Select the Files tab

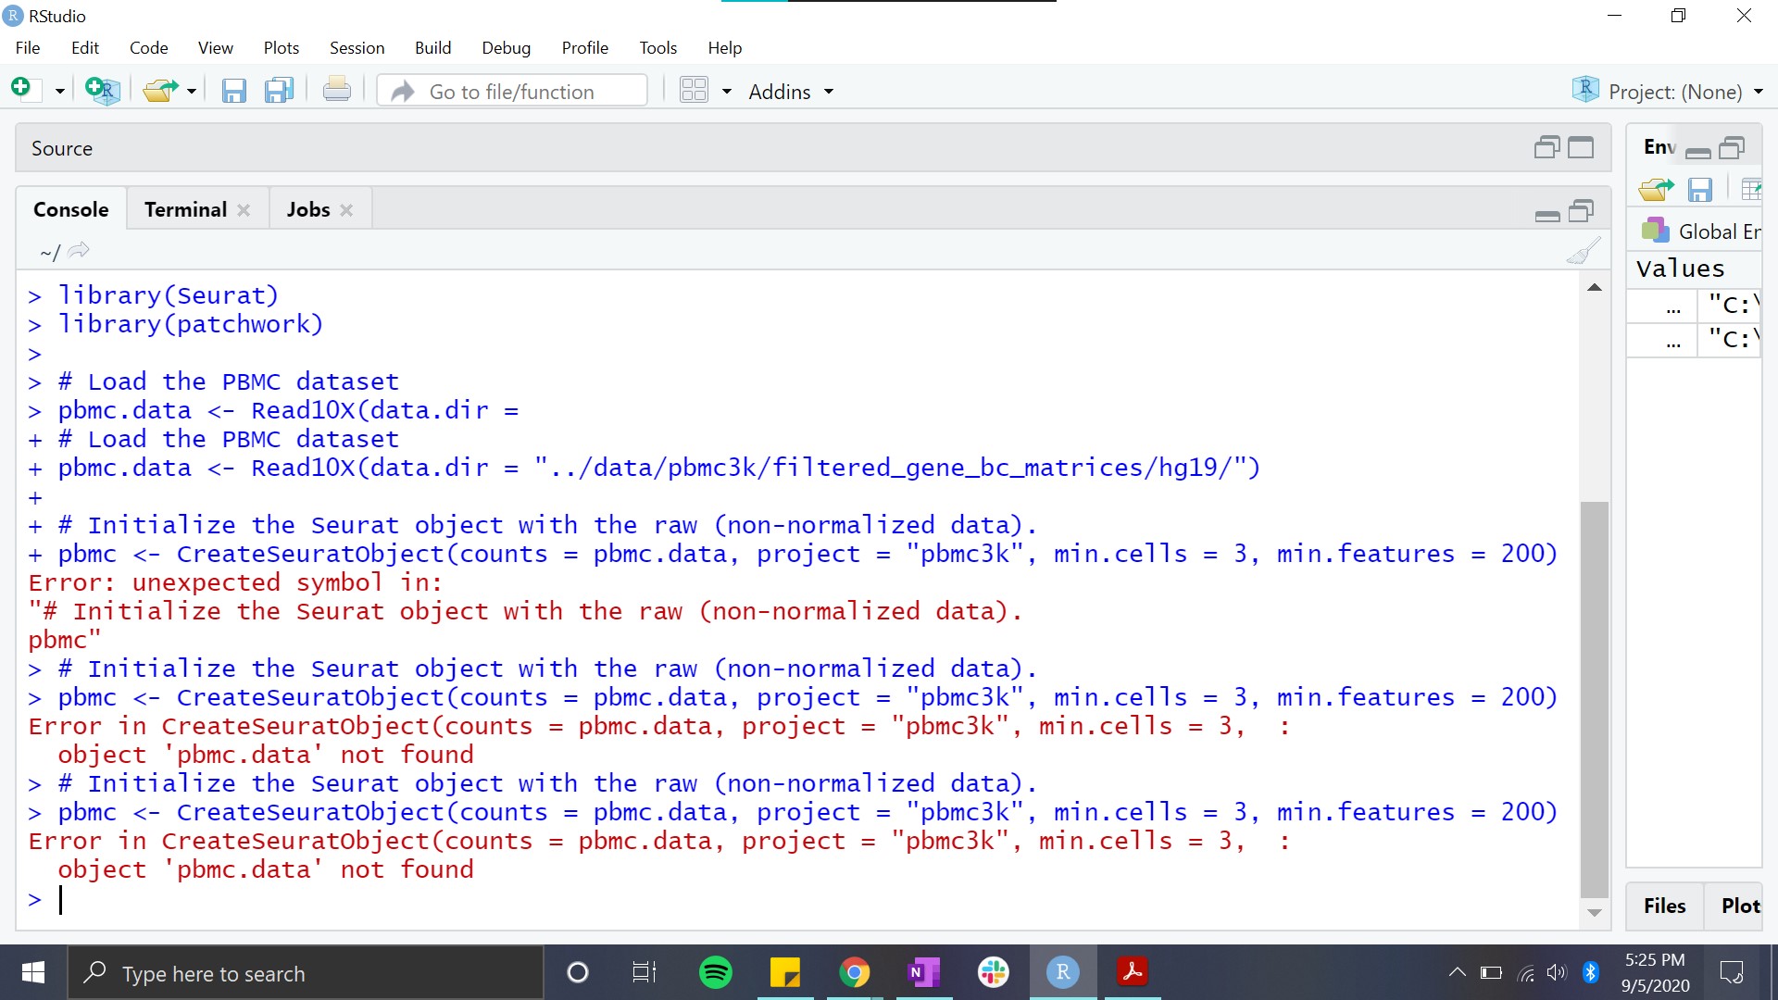pos(1664,906)
